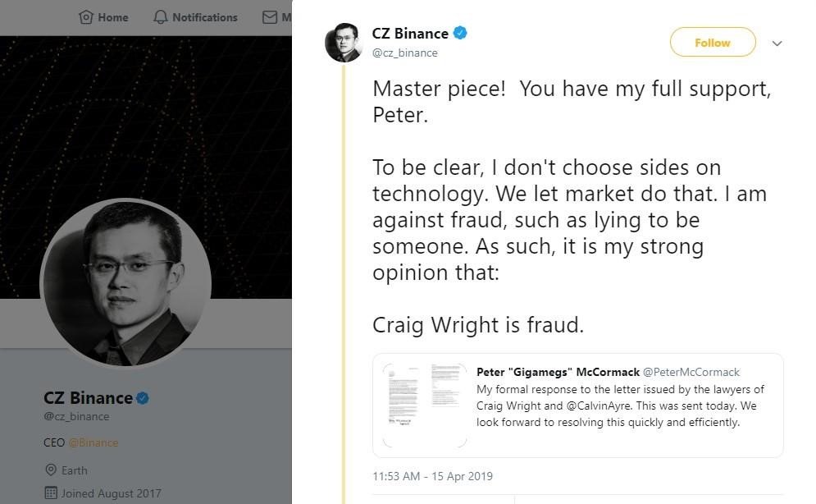Click the small CZ Binance avatar in the tweet
This screenshot has height=504, width=816.
(344, 43)
